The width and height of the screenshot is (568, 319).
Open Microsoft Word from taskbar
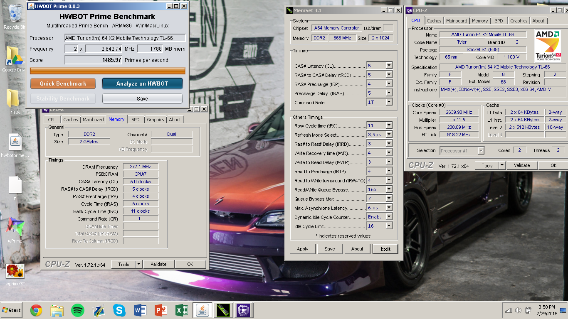coord(140,310)
